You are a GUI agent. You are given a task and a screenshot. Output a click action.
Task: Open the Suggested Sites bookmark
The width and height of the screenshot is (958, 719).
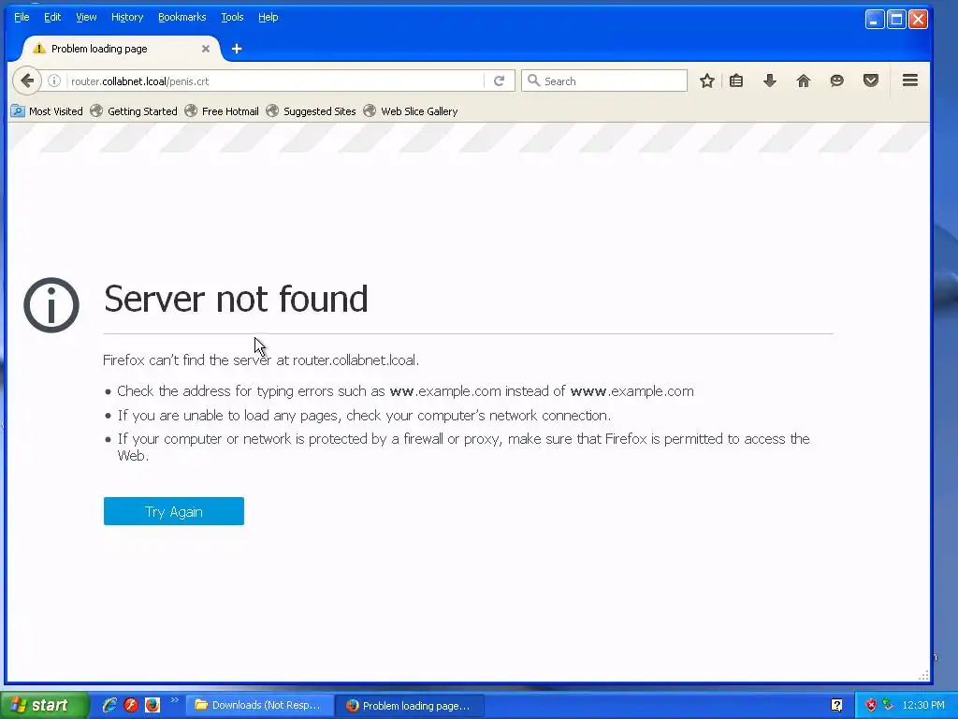[311, 111]
